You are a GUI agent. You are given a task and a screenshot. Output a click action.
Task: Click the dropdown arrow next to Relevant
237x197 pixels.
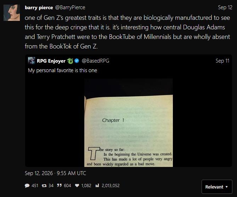click(227, 187)
